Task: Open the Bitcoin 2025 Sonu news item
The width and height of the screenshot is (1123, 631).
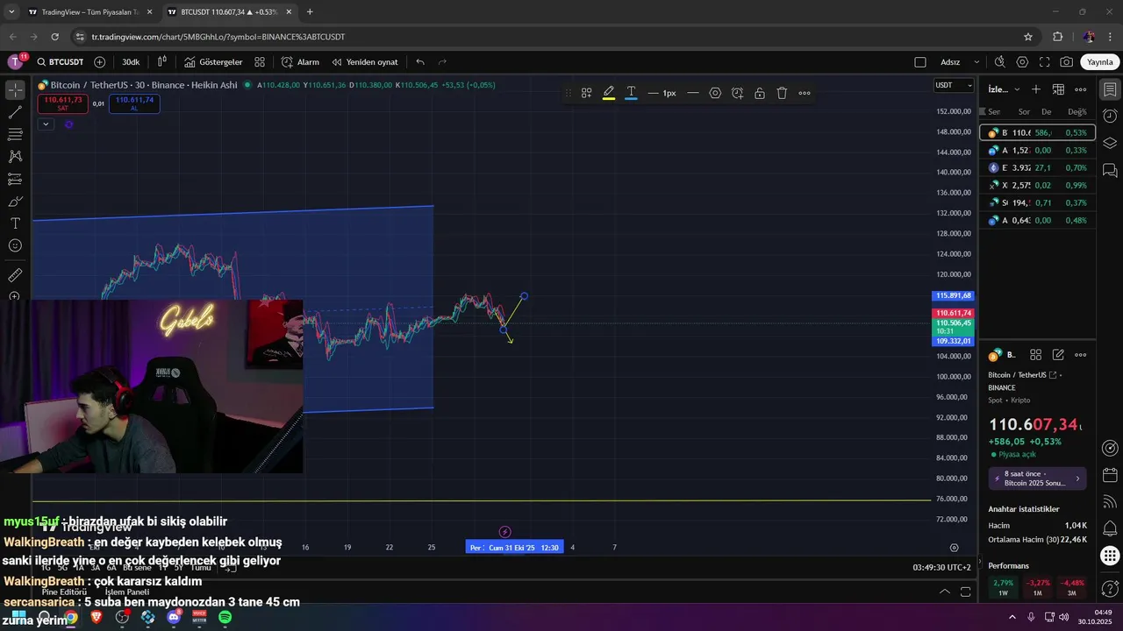Action: [1037, 479]
